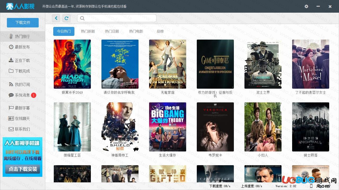The height and width of the screenshot is (190, 339).
Task: Click the 权力的游戏:征服与反抗 title text
Action: click(215, 94)
